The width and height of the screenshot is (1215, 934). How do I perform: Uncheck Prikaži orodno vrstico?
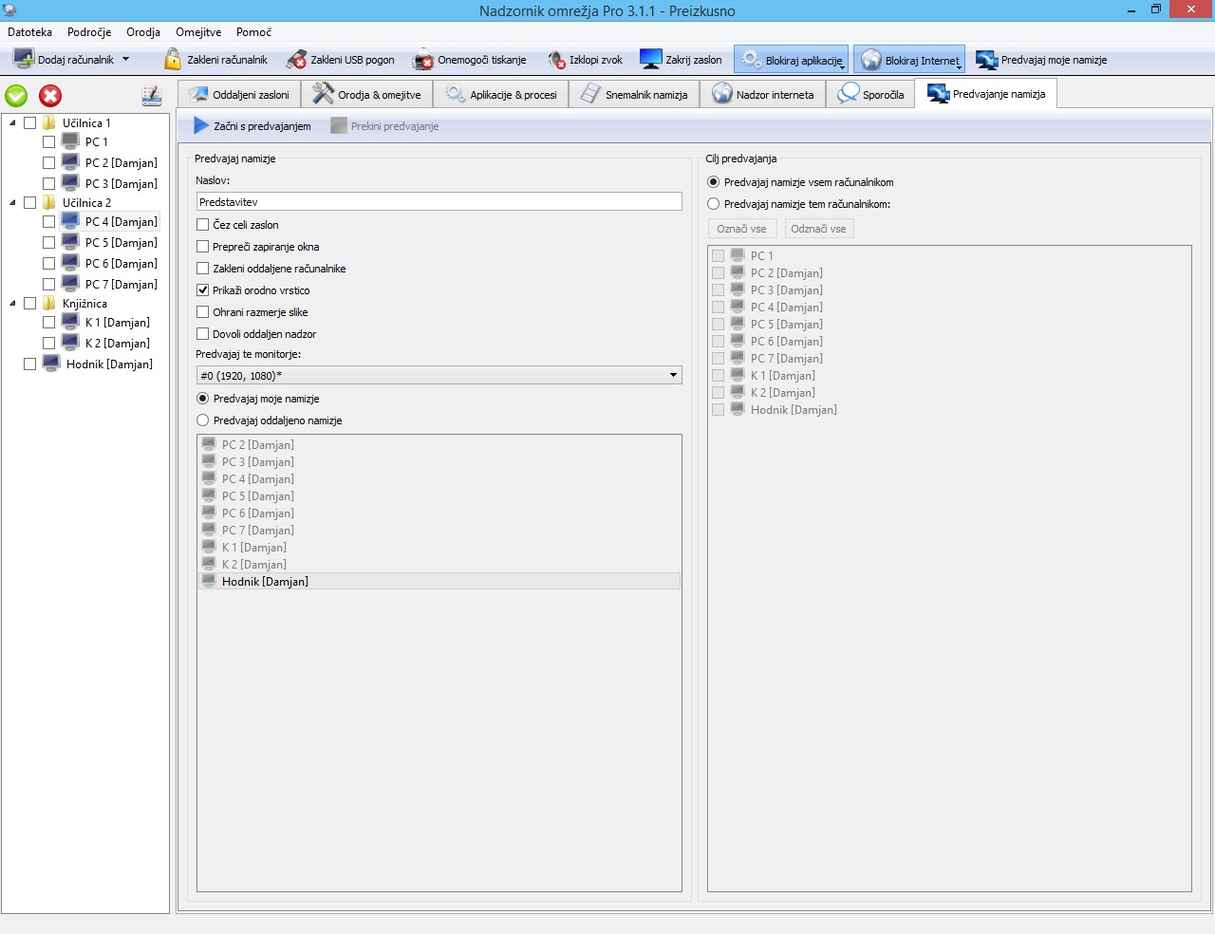[203, 290]
